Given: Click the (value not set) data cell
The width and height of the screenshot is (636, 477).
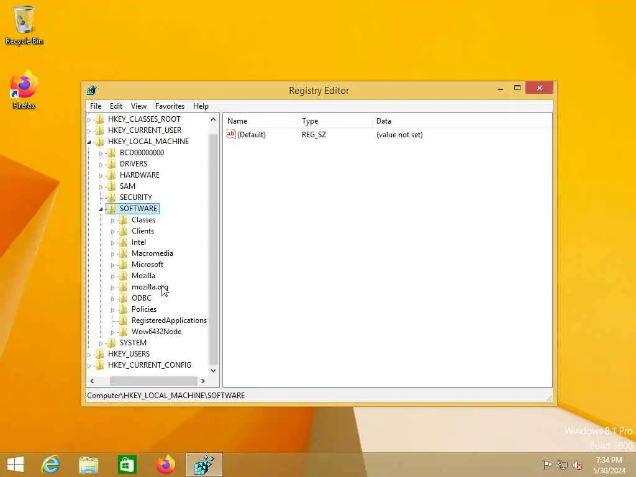Looking at the screenshot, I should (399, 135).
